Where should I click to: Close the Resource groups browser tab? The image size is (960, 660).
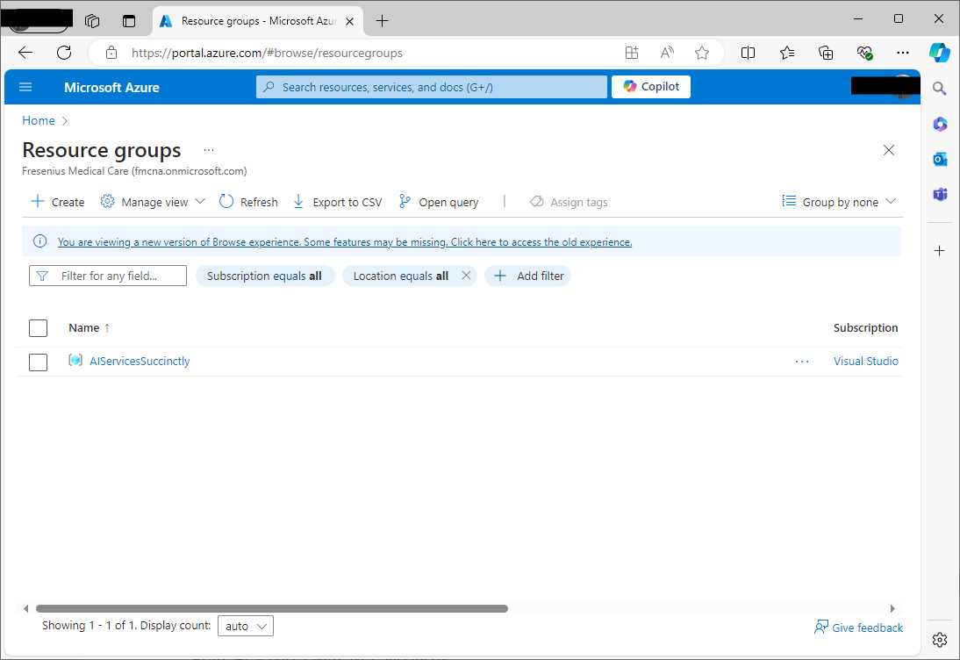tap(349, 21)
